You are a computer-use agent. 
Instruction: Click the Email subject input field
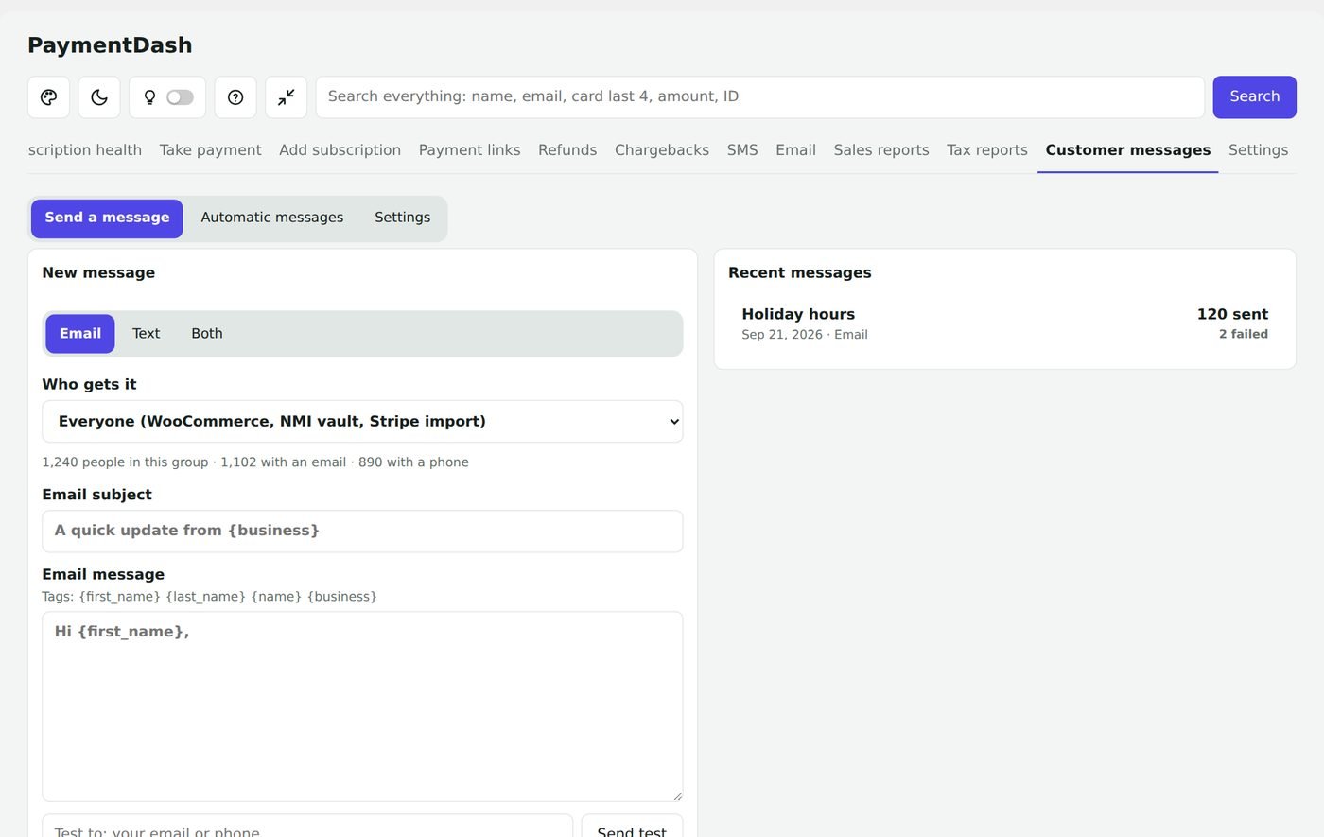tap(362, 532)
